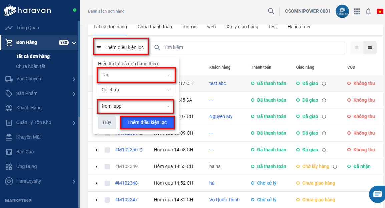The height and width of the screenshot is (208, 385).
Task: Select the checkbox for order #M102348
Action: (107, 183)
